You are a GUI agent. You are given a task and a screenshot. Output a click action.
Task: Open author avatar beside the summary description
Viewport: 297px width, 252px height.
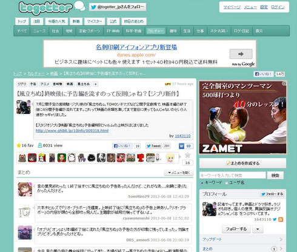(24, 107)
